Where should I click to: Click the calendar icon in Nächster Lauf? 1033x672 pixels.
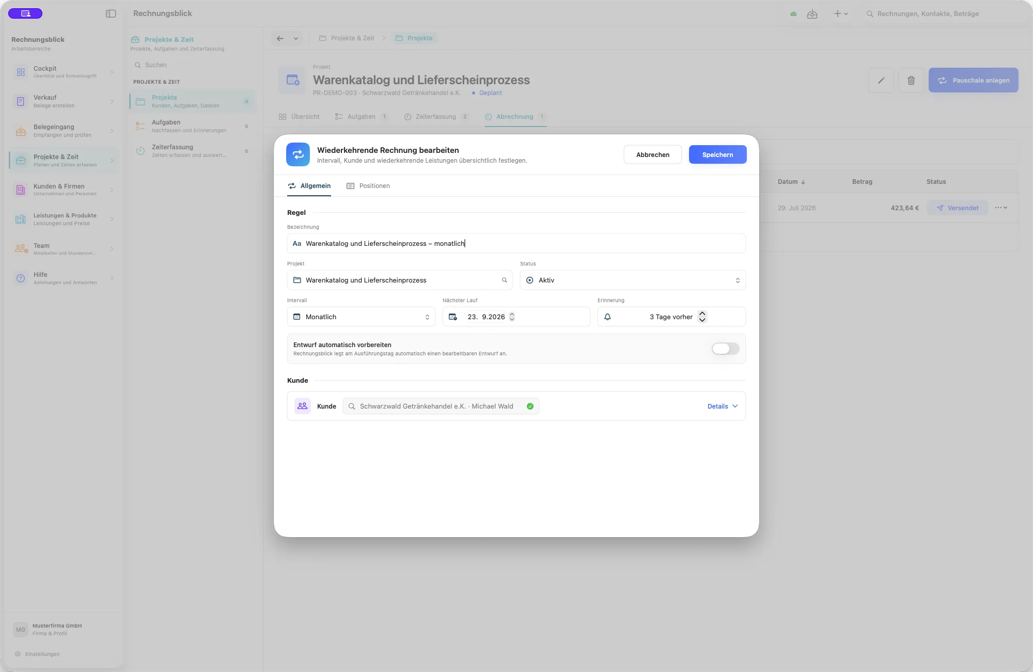click(453, 317)
